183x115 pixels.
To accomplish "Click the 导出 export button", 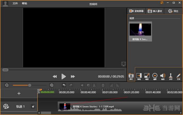I will (173, 11).
